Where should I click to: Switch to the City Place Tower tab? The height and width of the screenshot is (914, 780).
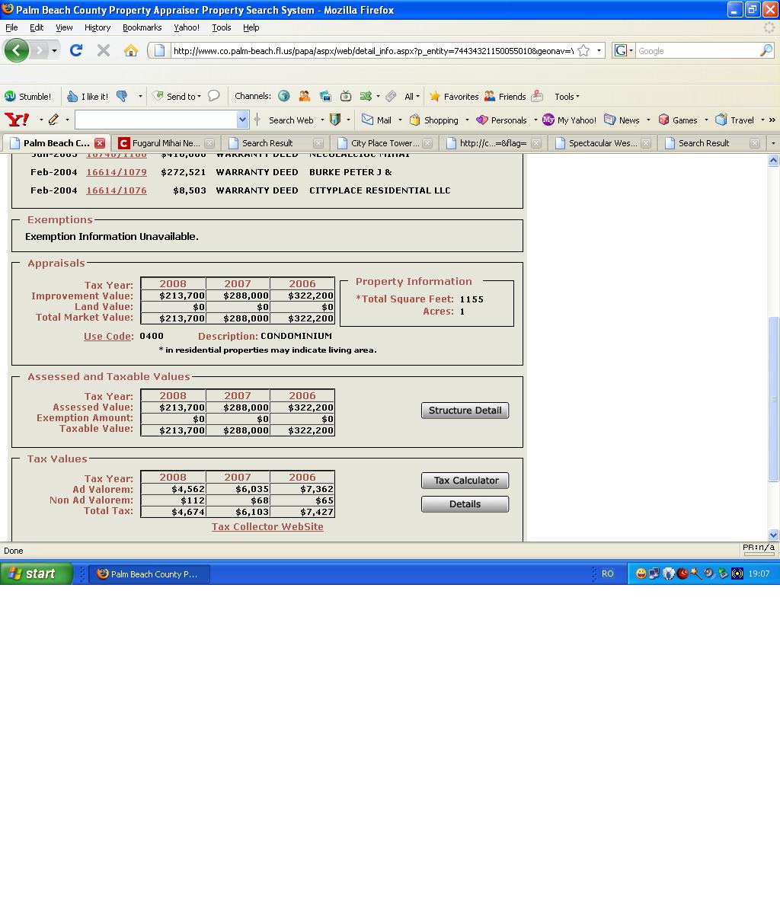(384, 143)
